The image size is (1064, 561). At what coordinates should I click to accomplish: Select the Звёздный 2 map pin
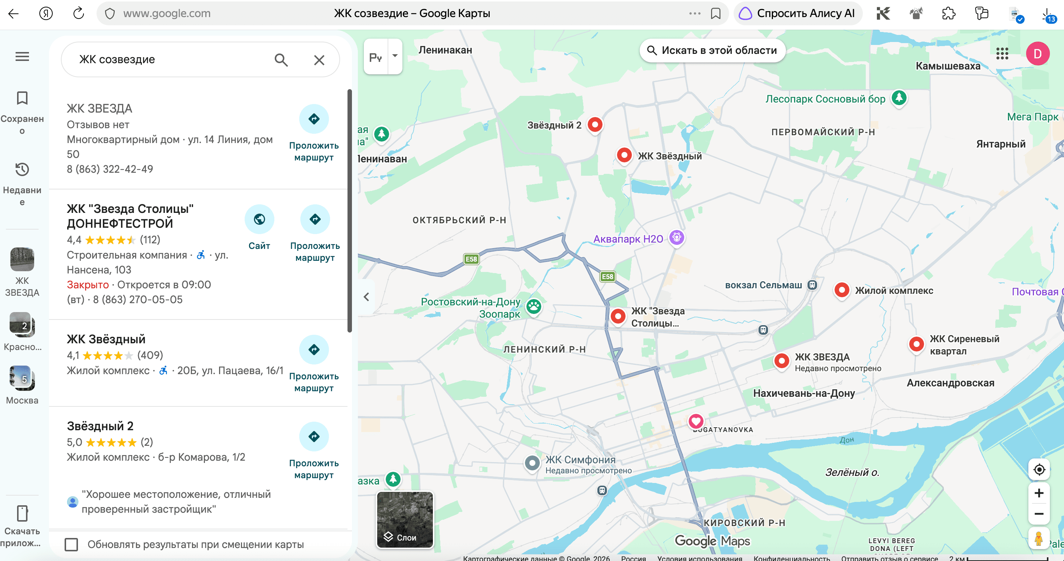(595, 124)
